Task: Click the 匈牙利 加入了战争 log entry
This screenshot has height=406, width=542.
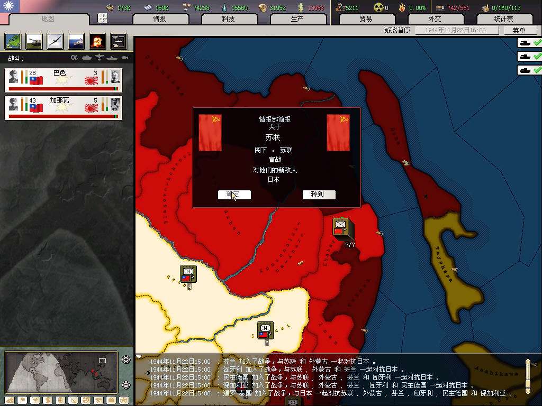Action: coord(277,370)
